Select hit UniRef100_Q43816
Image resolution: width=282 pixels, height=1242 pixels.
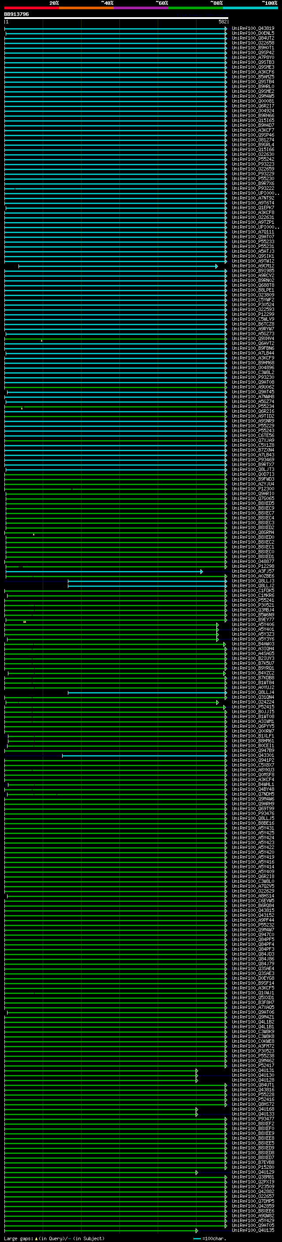pyautogui.click(x=253, y=1090)
